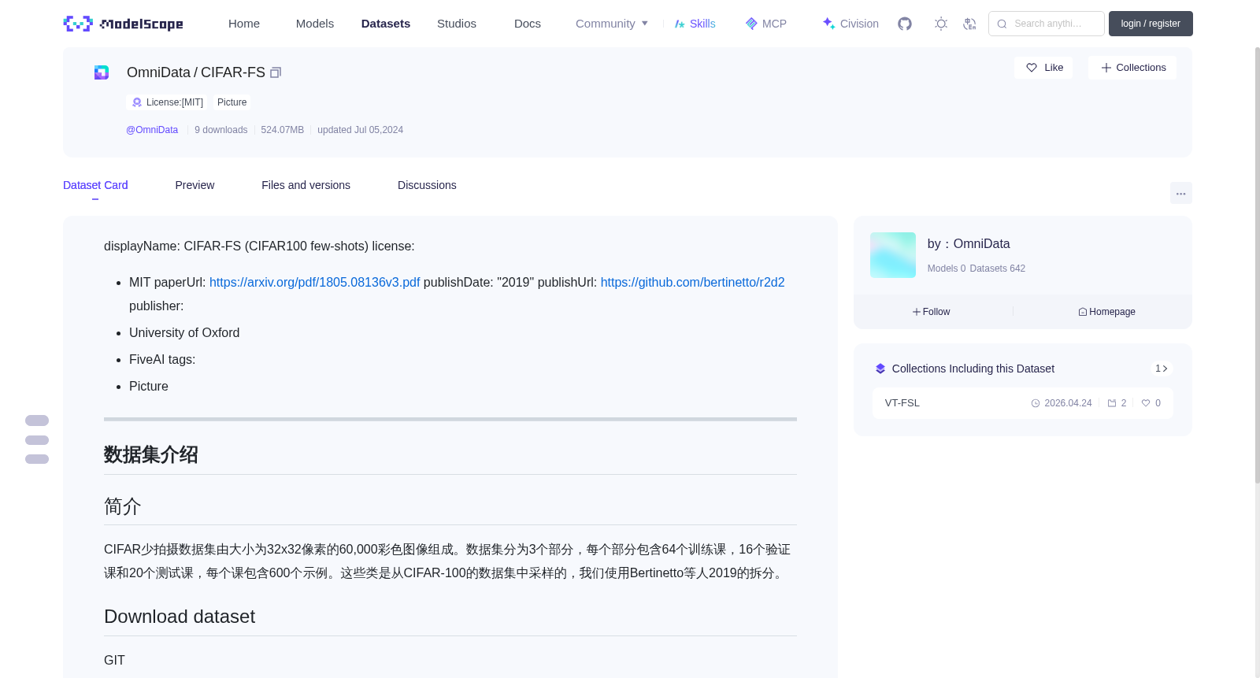Click the updated Jul 05,2024 text
This screenshot has height=678, width=1260.
coord(361,130)
